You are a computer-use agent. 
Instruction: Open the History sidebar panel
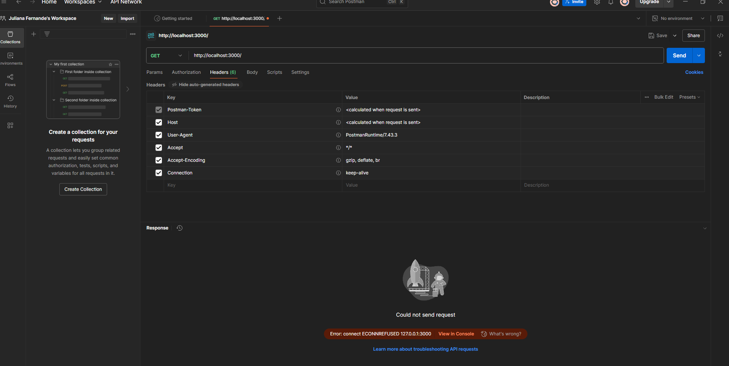10,102
